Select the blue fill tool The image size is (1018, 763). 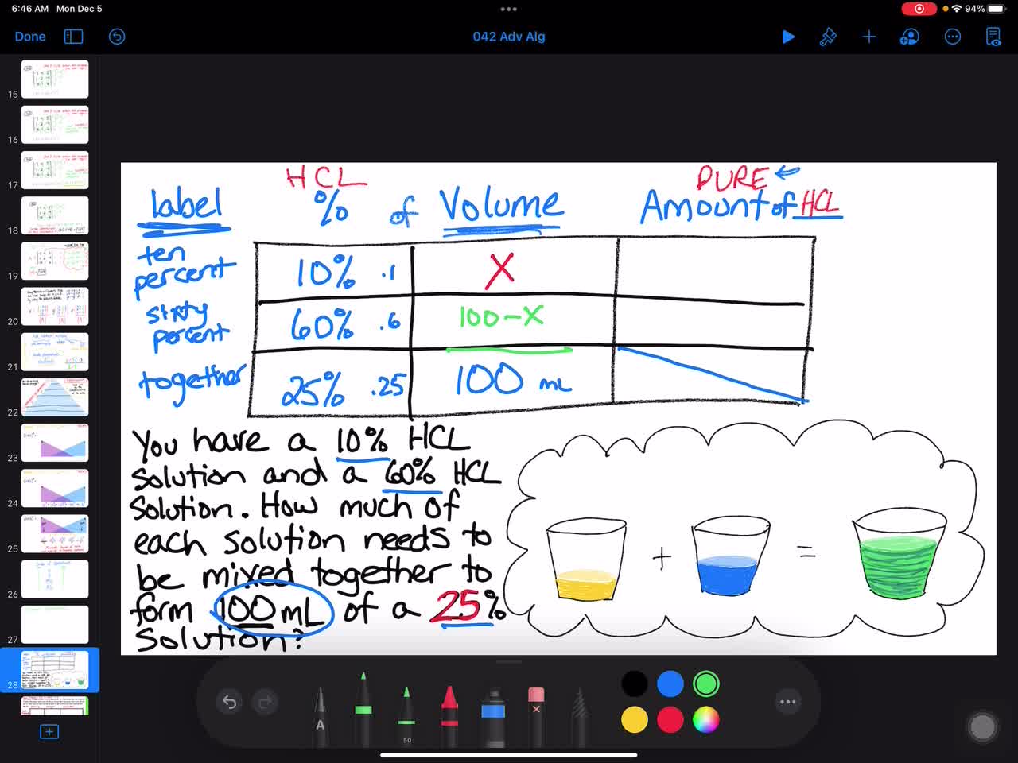(x=493, y=718)
